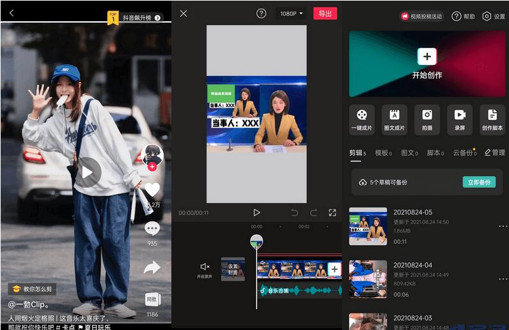Toggle 开启原声 original sound

[x=205, y=270]
